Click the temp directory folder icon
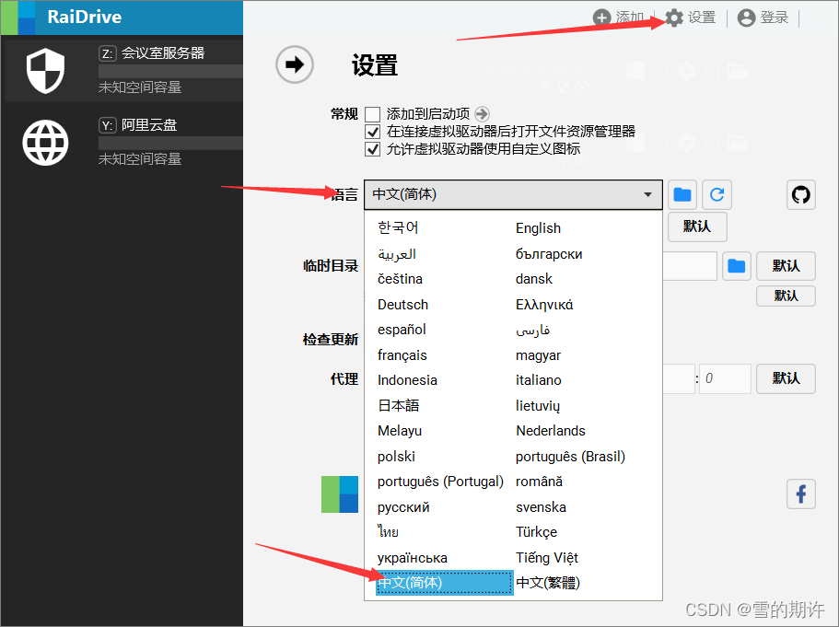Screen dimensions: 839x627 737,266
